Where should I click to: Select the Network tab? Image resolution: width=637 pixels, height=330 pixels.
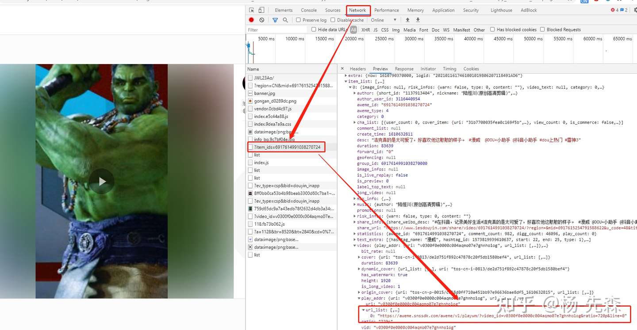point(357,10)
